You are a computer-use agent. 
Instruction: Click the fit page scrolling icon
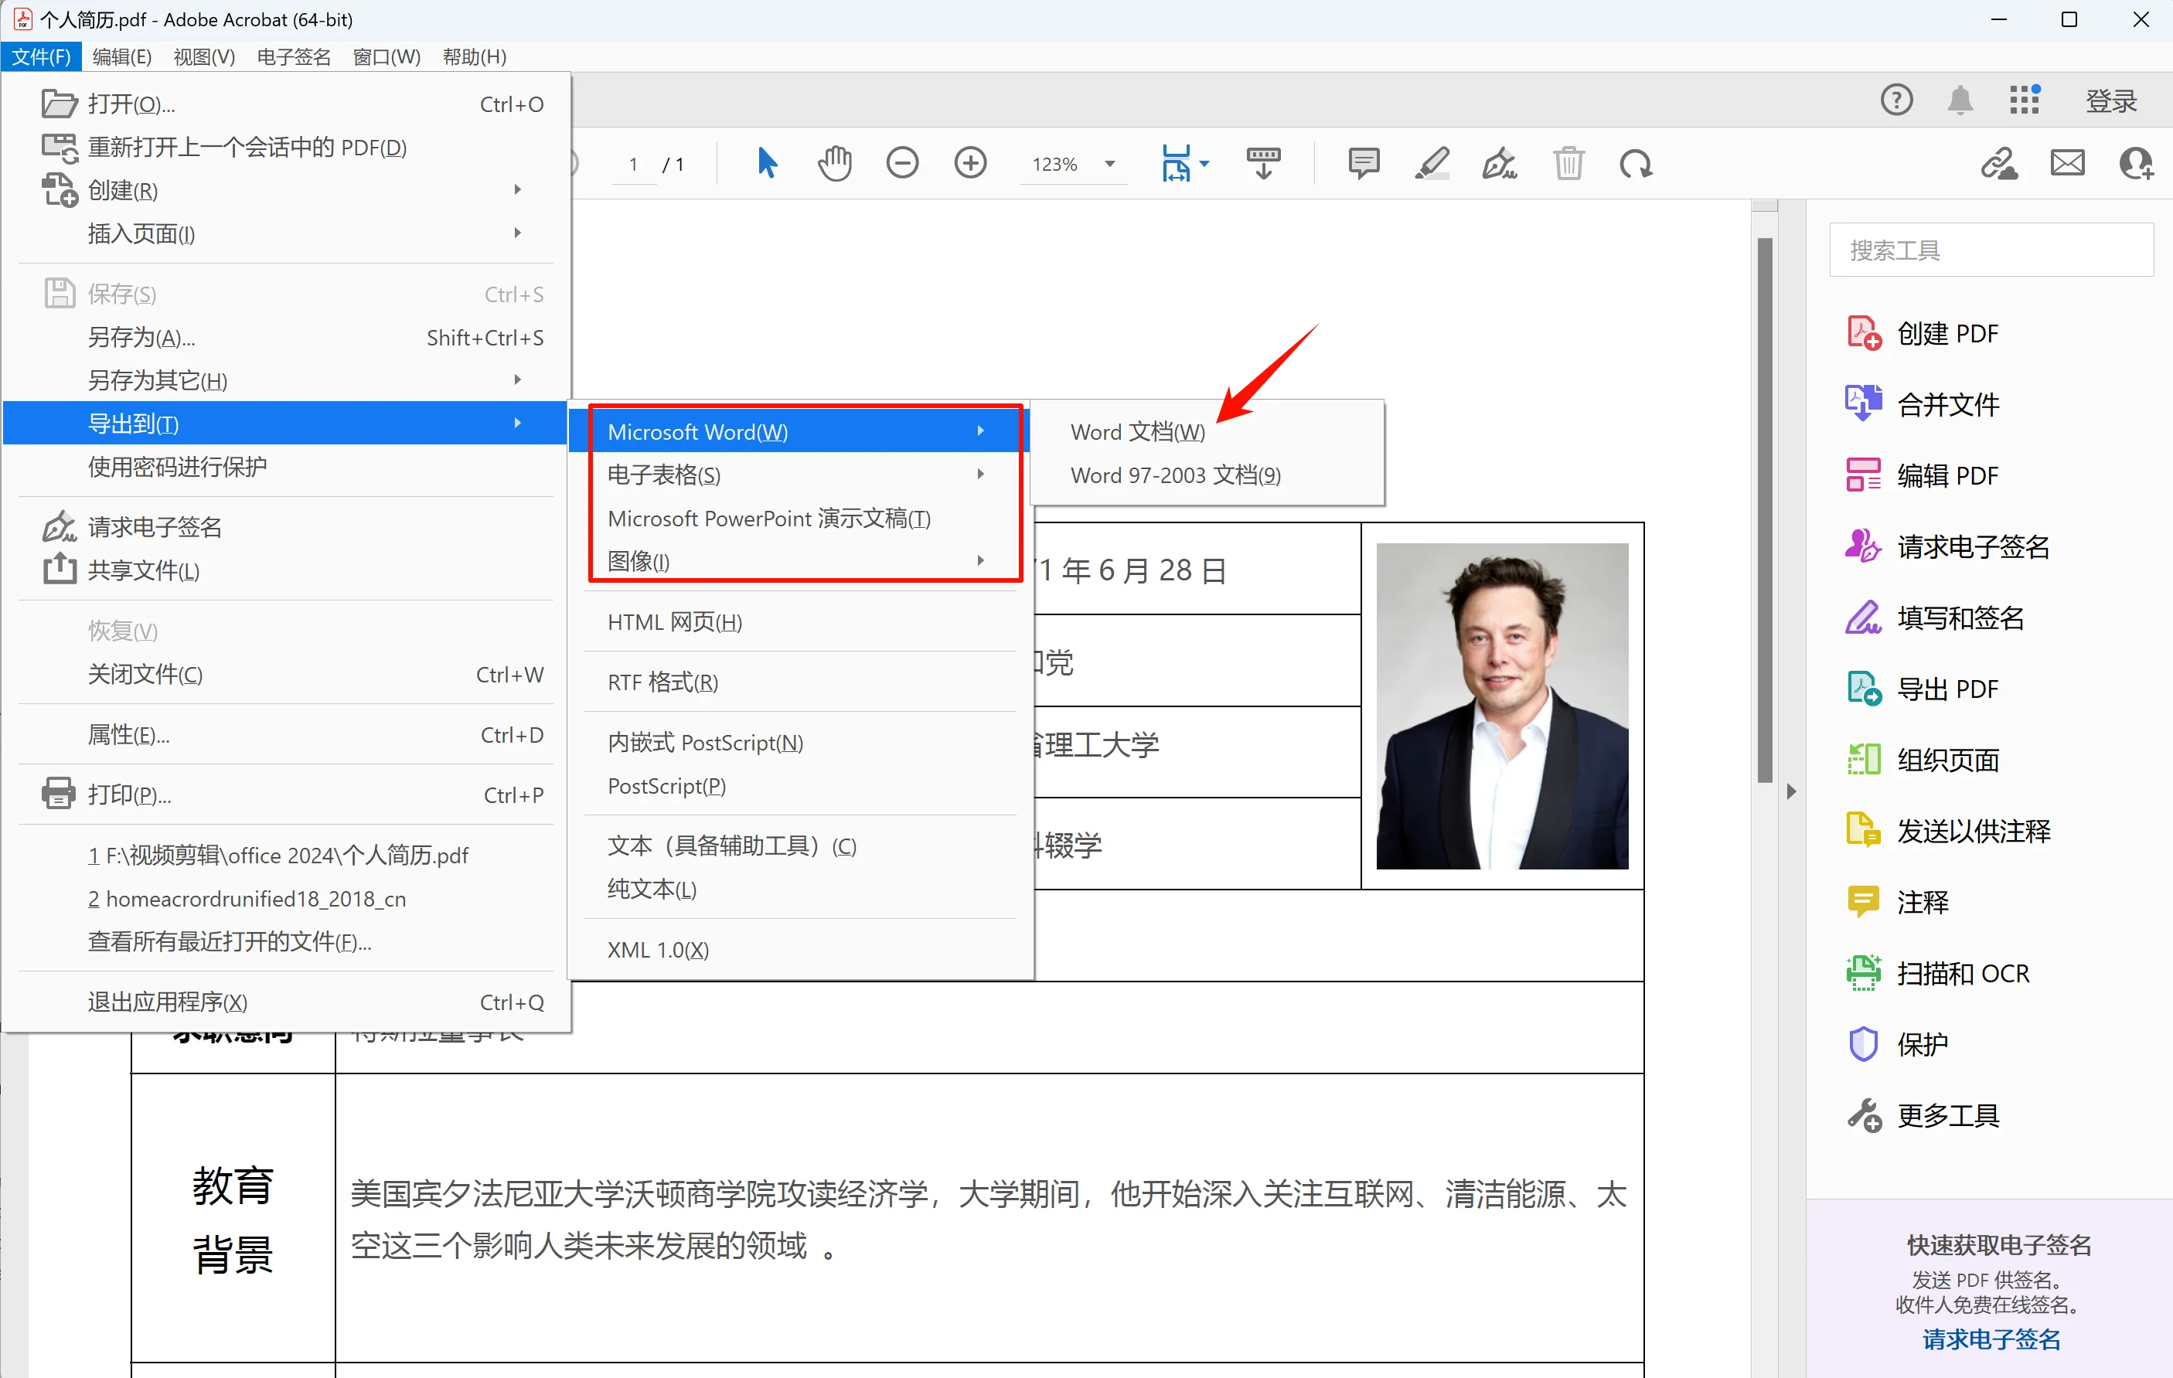coord(1176,163)
